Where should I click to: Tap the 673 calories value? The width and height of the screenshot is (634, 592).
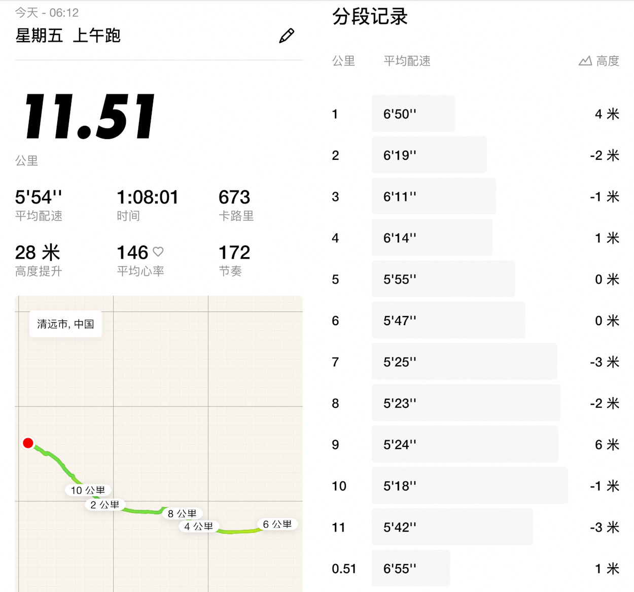pyautogui.click(x=234, y=197)
